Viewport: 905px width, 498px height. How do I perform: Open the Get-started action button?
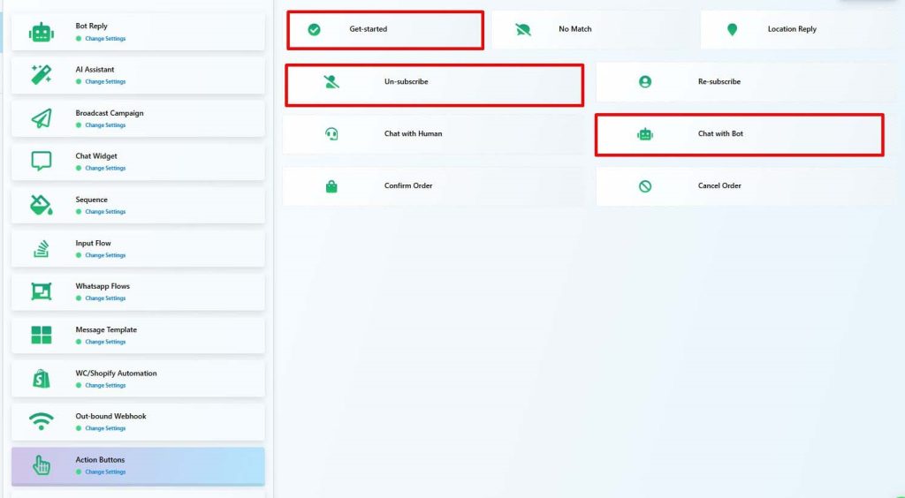click(x=385, y=30)
